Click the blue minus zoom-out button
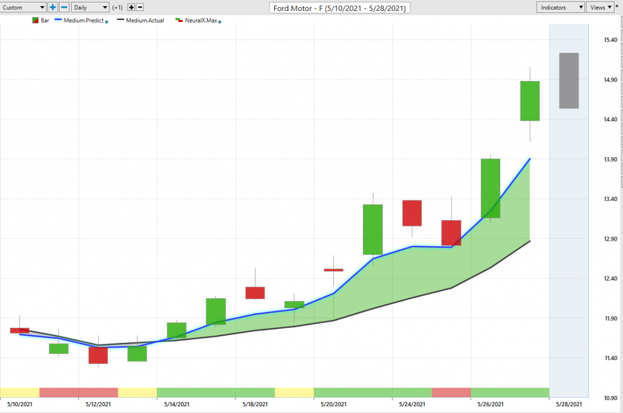The height and width of the screenshot is (413, 623). (x=64, y=7)
